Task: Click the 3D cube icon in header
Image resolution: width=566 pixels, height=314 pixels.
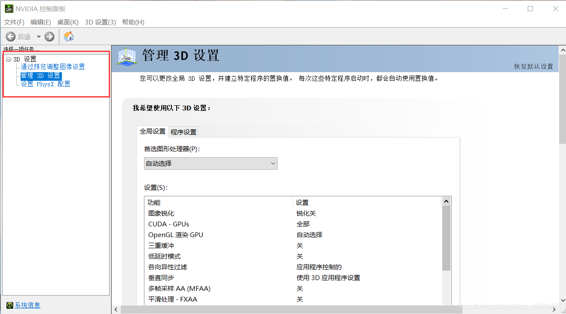Action: (x=127, y=57)
